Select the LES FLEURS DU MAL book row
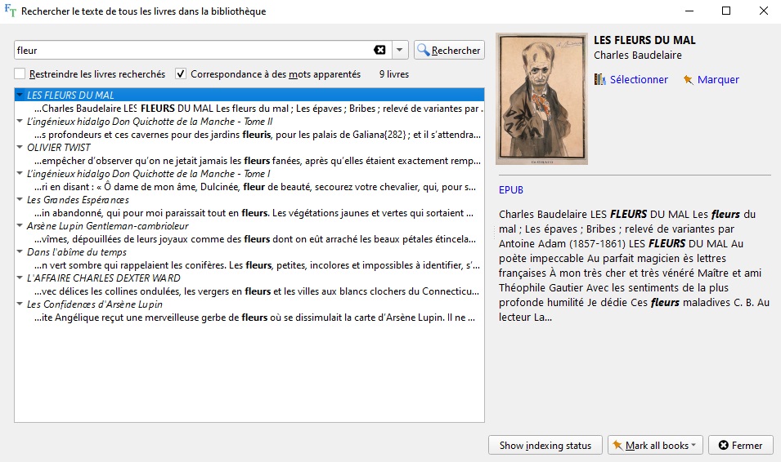781x462 pixels. coord(249,95)
